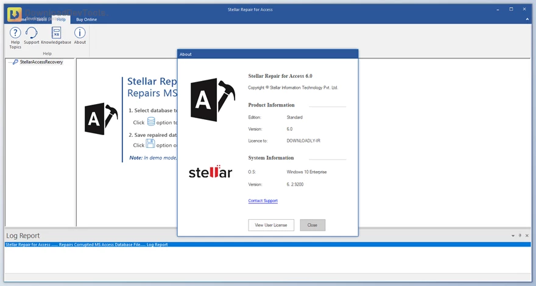Switch to the Tools ribbon tab
The image size is (536, 286).
click(41, 19)
